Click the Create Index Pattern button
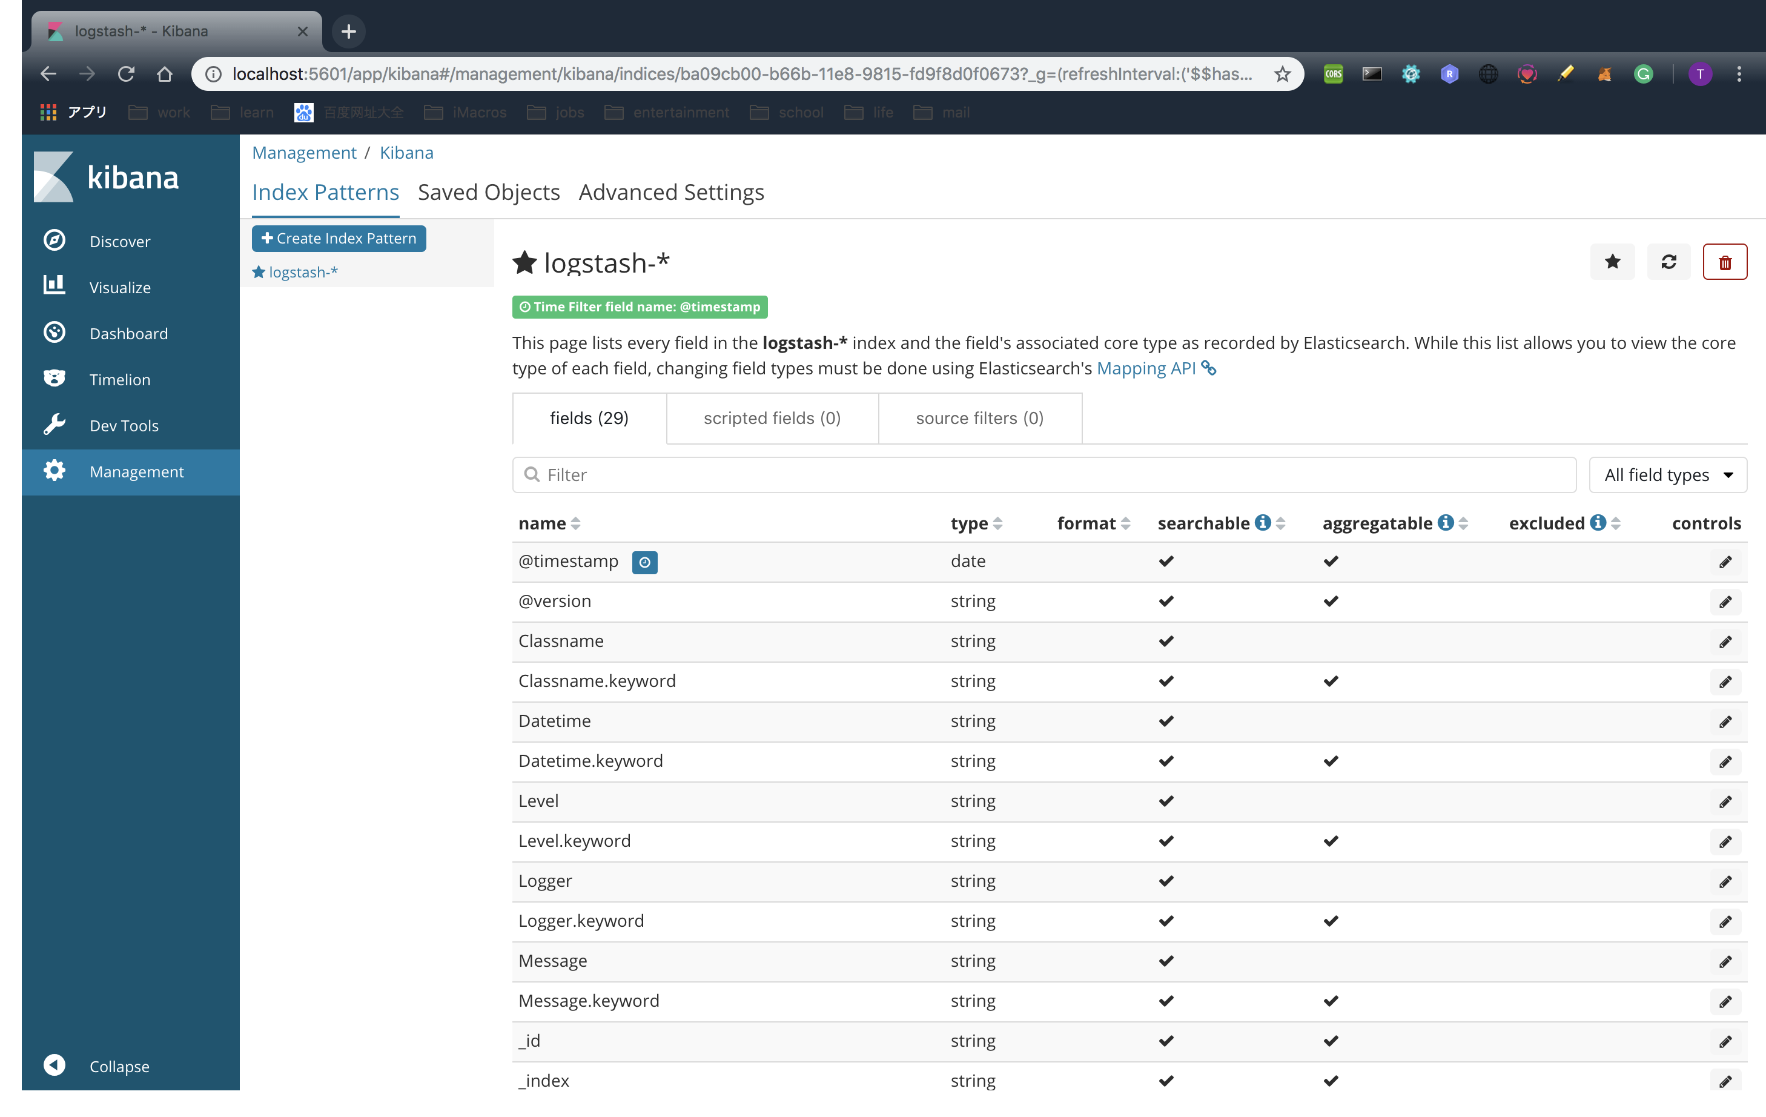The image size is (1766, 1117). 339,238
